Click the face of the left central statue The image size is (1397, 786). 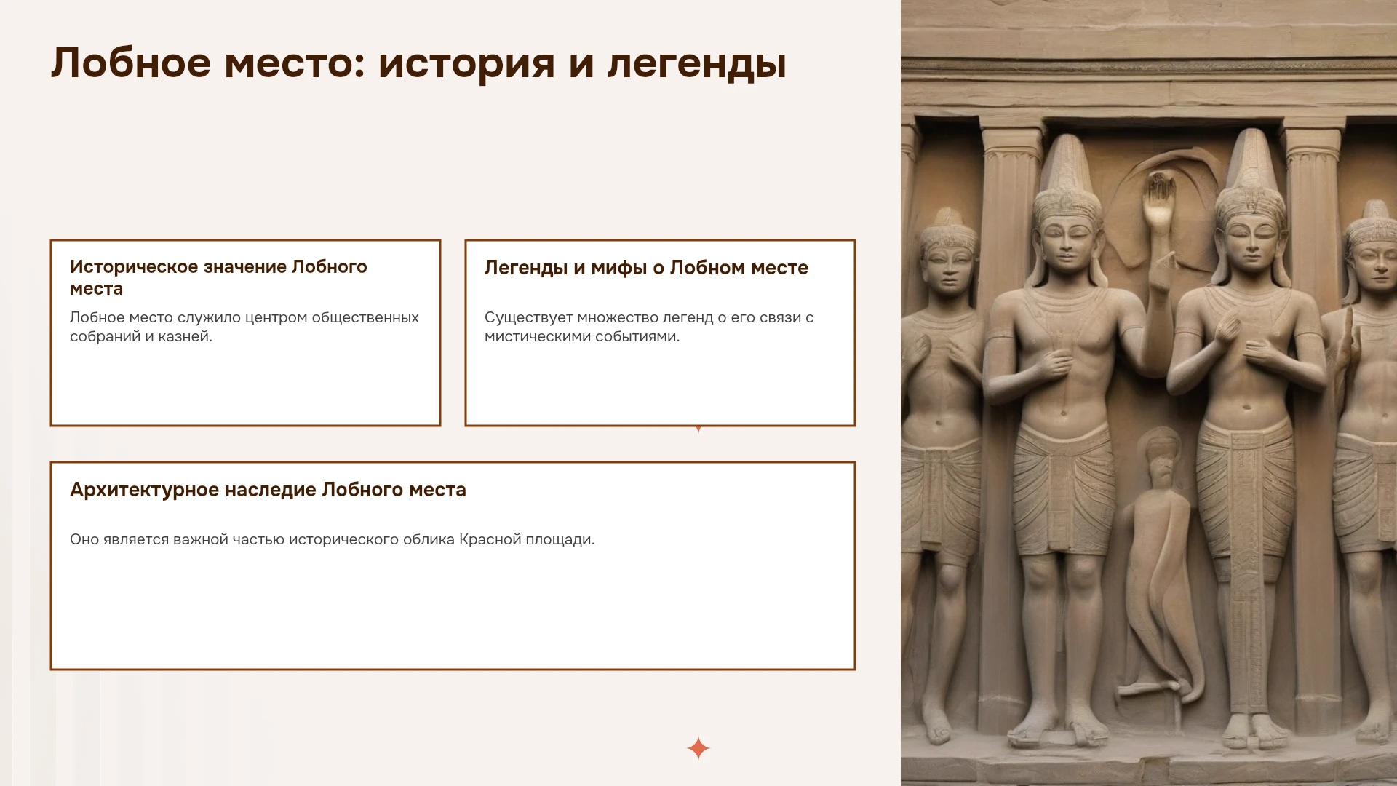(1066, 245)
